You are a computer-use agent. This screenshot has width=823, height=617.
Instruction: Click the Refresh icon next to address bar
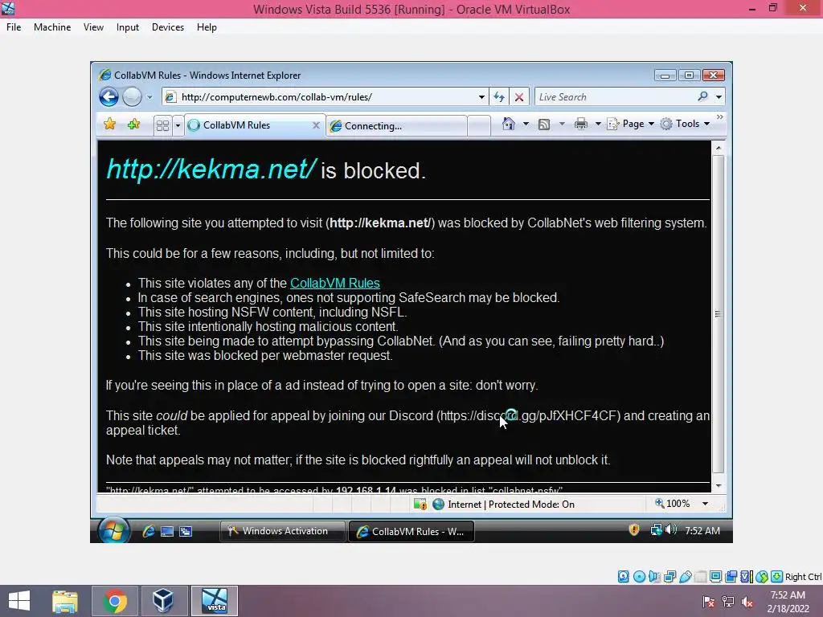coord(498,97)
